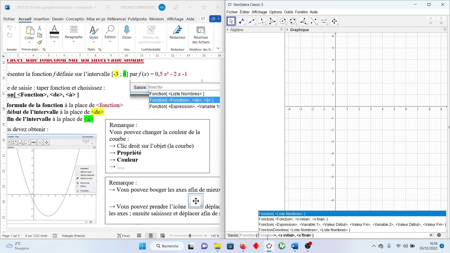Select the Reflect about line tool
The width and height of the screenshot is (450, 253).
click(314, 21)
